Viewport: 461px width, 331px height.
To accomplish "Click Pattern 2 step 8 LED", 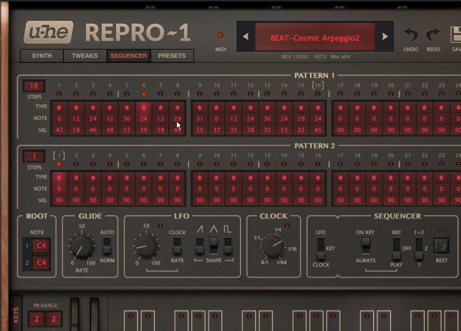I will point(177,165).
